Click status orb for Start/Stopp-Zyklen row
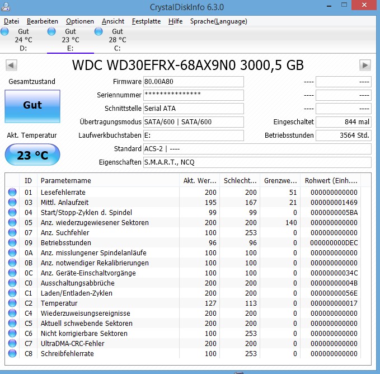Viewport: 380px width, 374px height. pos(12,212)
